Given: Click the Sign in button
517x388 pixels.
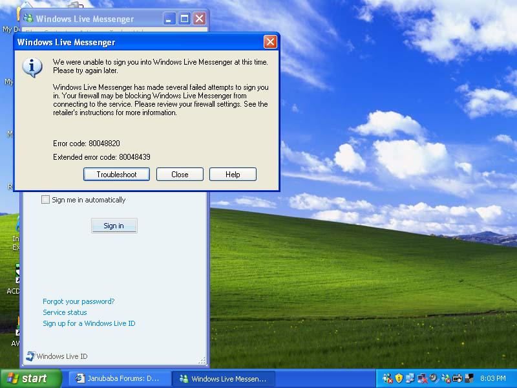Looking at the screenshot, I should [114, 226].
